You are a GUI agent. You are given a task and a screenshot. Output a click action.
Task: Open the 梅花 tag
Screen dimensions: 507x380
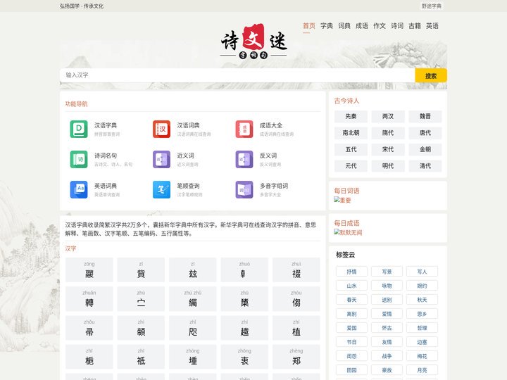point(422,356)
